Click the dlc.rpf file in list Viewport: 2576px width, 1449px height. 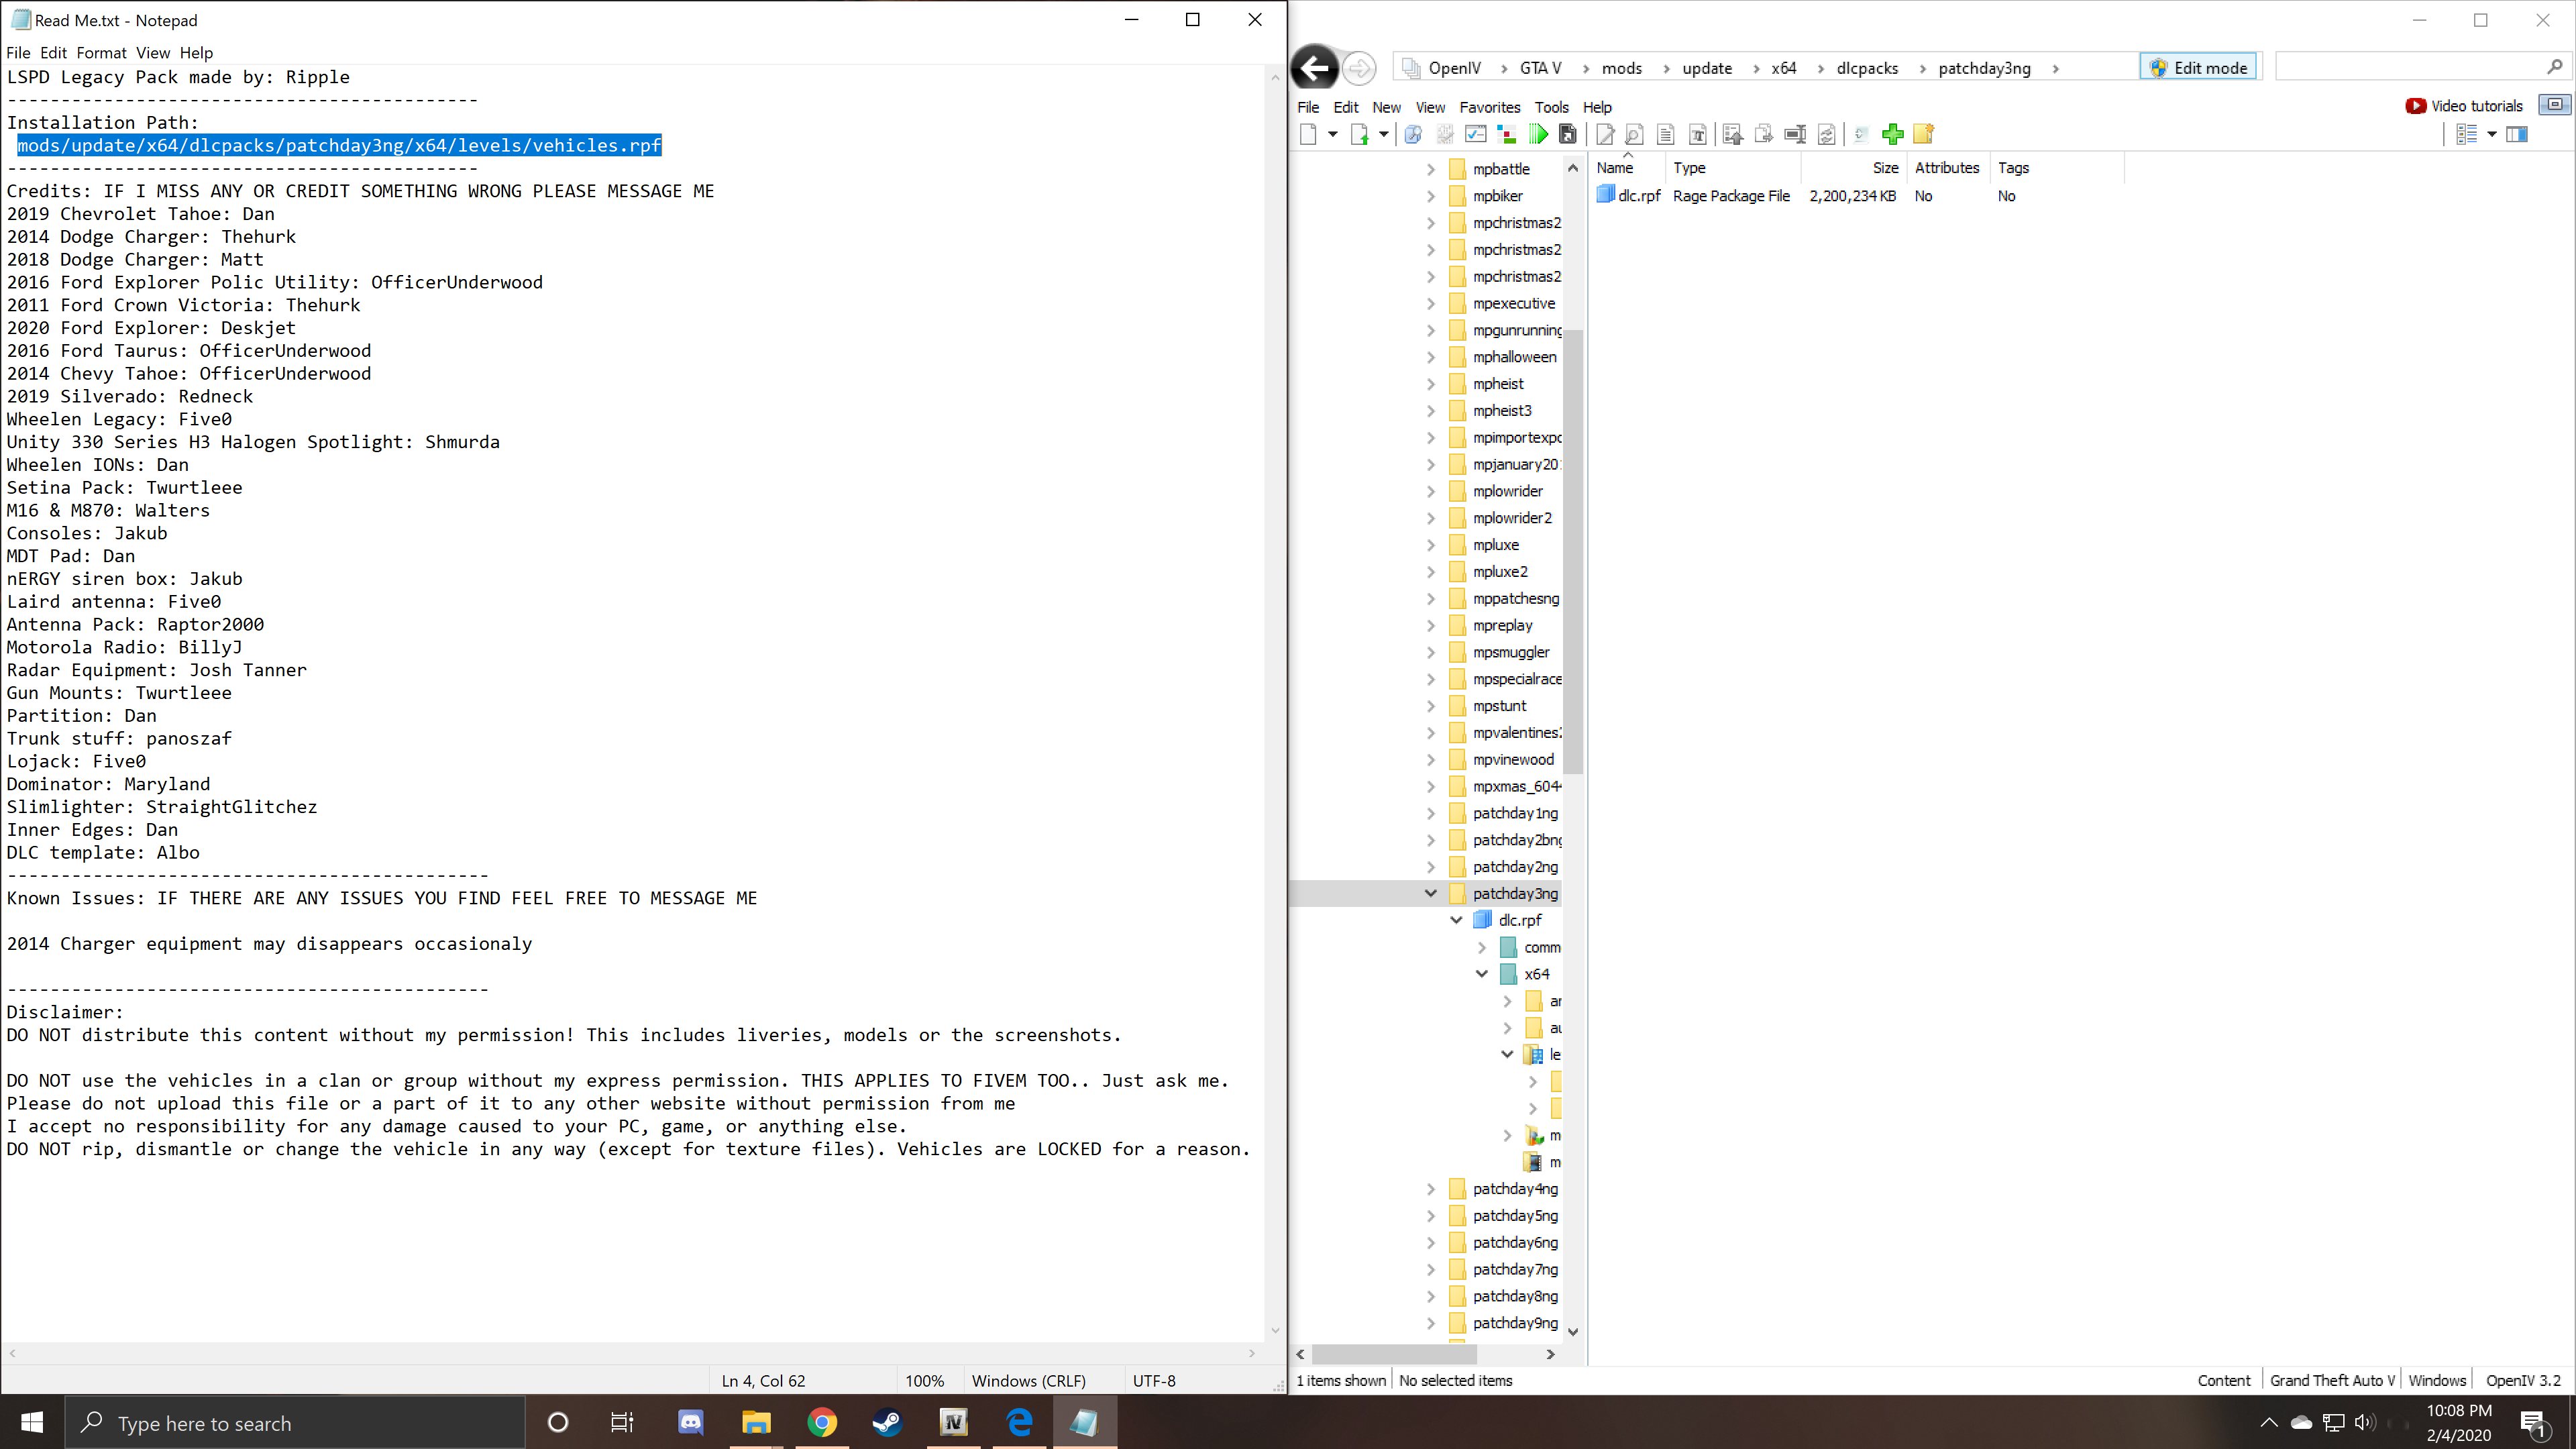coord(1638,196)
